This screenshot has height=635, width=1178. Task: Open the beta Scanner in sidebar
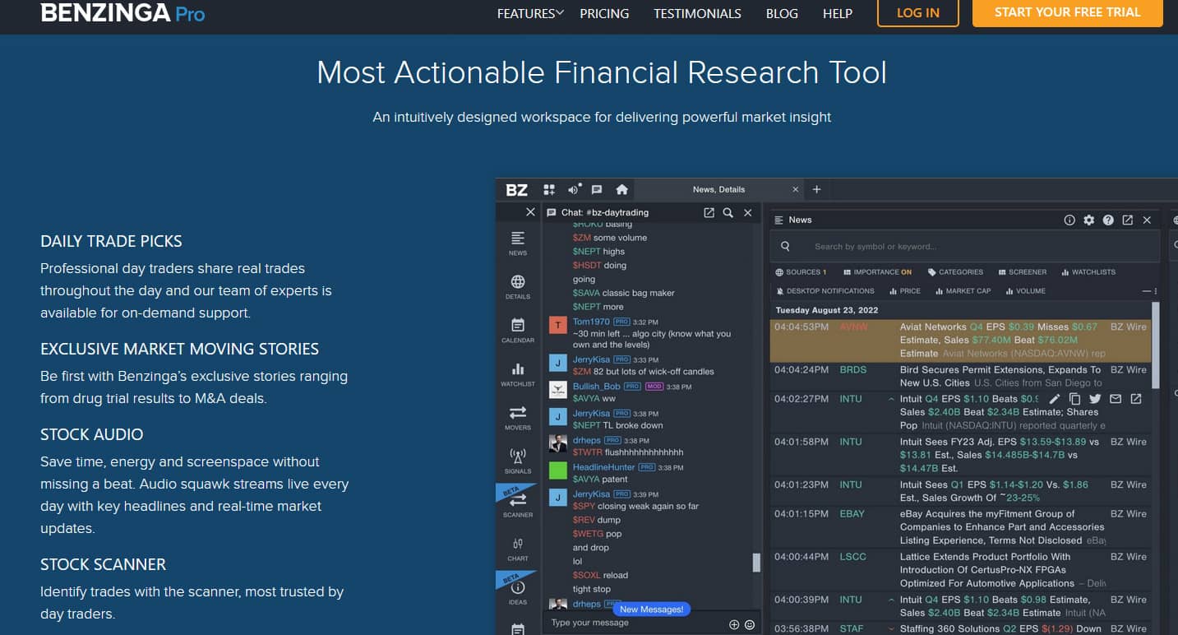[518, 503]
